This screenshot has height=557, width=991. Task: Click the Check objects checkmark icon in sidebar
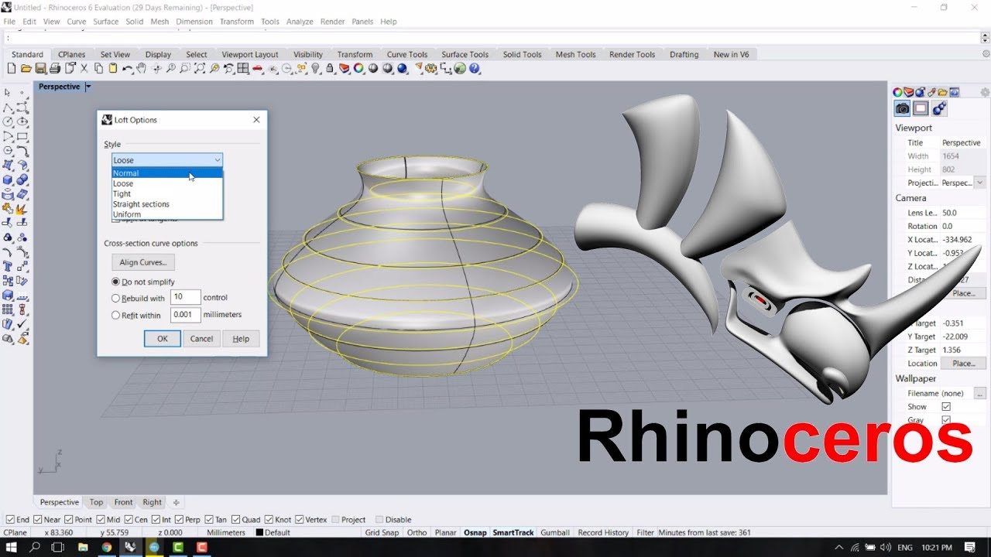click(22, 324)
